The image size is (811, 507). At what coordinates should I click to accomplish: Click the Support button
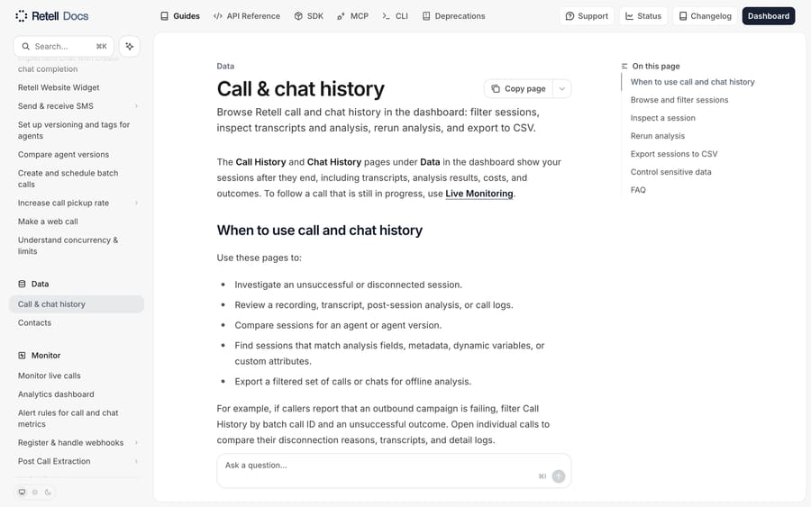pos(587,16)
